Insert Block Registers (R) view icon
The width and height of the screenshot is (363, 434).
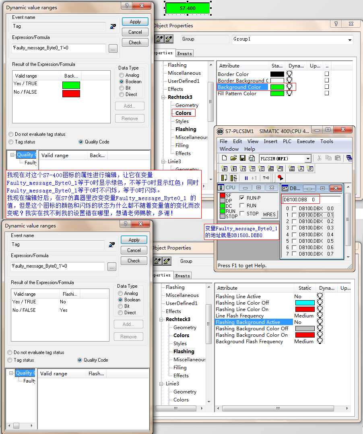coord(310,168)
